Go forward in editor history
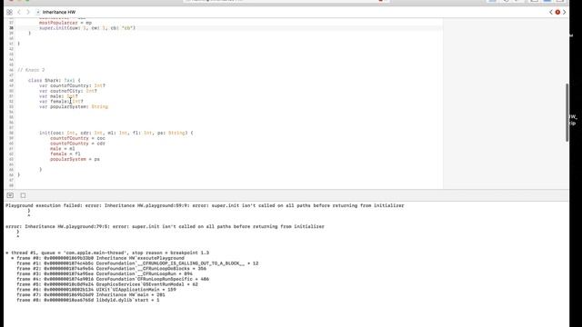The width and height of the screenshot is (582, 327). [x=28, y=12]
